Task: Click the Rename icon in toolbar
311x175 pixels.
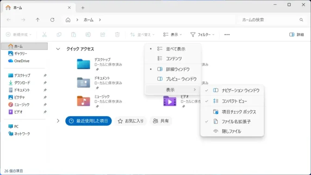Action: pyautogui.click(x=88, y=35)
